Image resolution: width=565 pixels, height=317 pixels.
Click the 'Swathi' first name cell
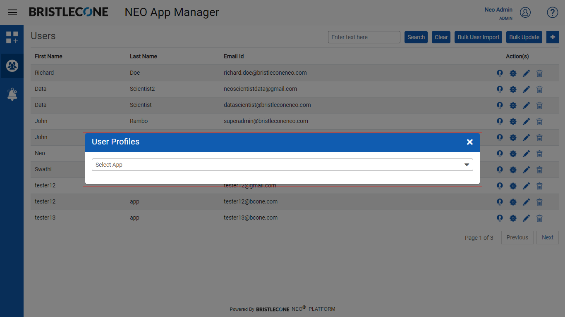[43, 169]
